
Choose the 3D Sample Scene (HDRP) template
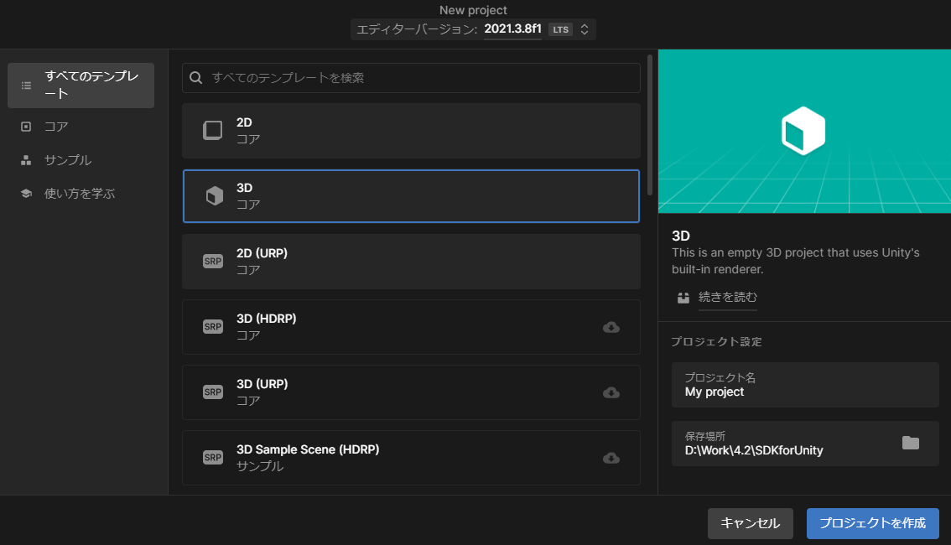coord(411,458)
